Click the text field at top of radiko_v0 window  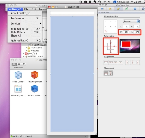click(x=72, y=13)
